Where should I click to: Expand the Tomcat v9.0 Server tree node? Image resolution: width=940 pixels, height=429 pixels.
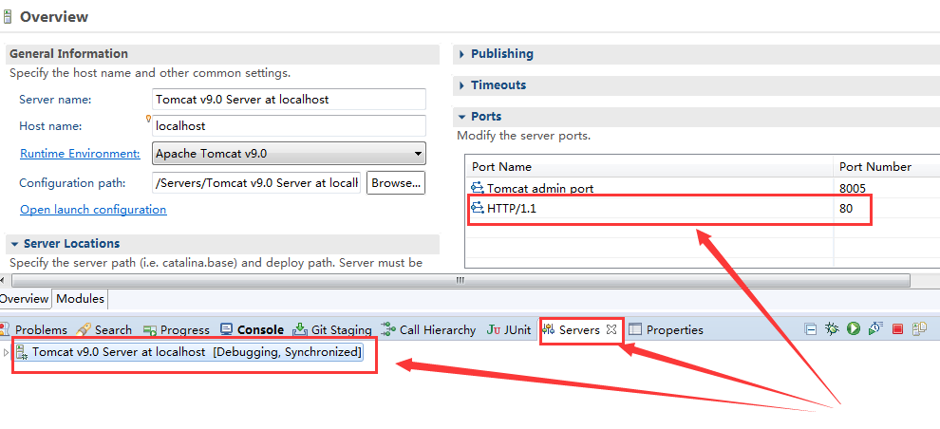[7, 352]
